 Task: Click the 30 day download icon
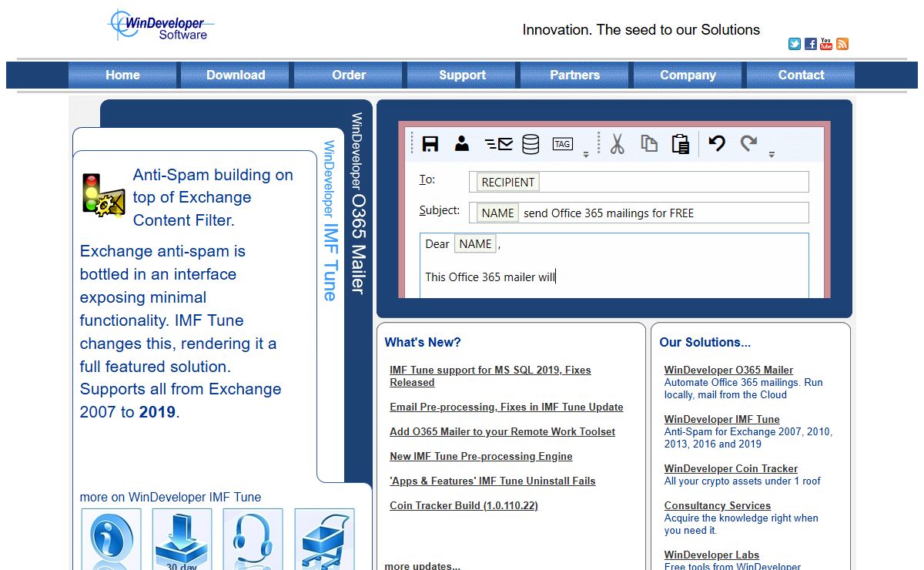click(x=182, y=539)
